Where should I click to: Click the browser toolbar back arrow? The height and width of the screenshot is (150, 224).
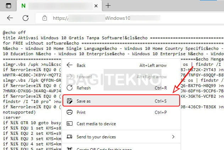(10, 18)
